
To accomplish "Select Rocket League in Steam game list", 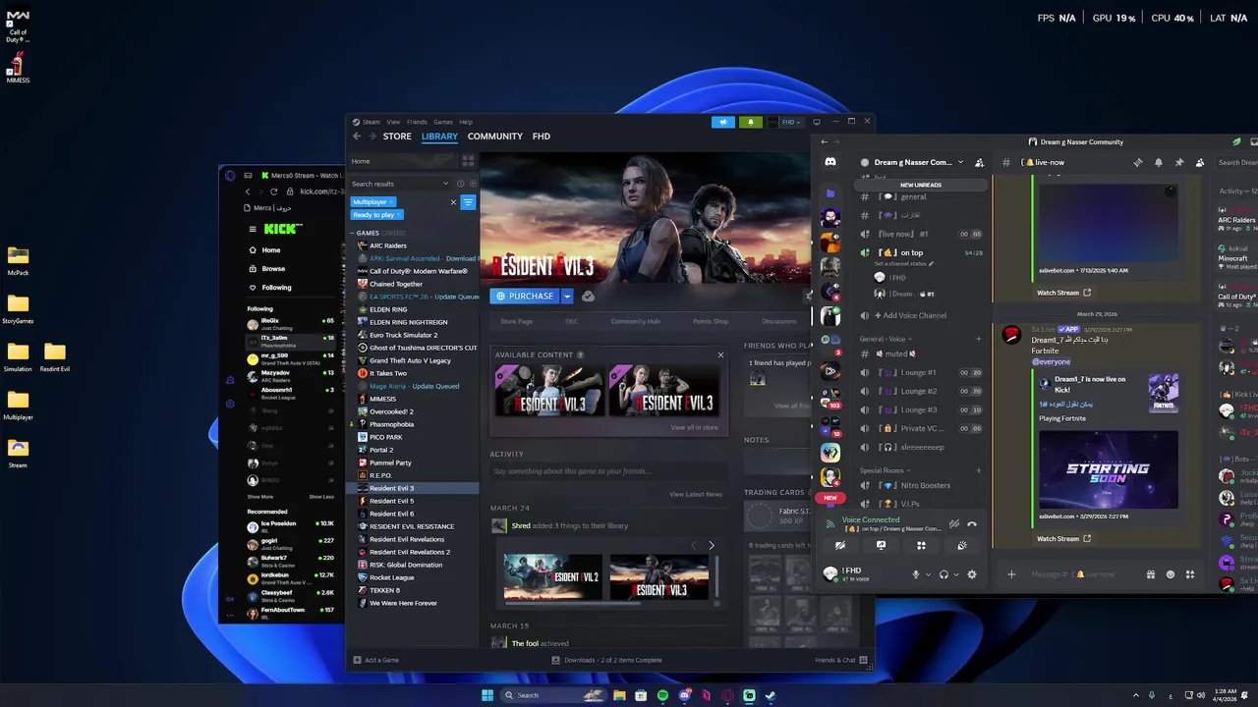I will (391, 577).
